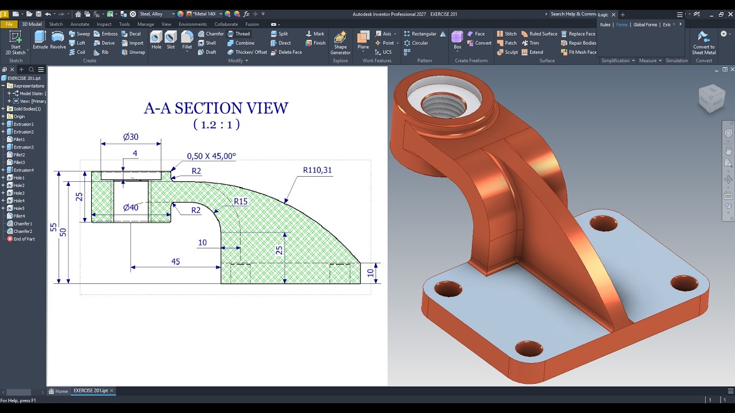Select the Coil tool
Screen dimensions: 735x413
click(x=77, y=52)
